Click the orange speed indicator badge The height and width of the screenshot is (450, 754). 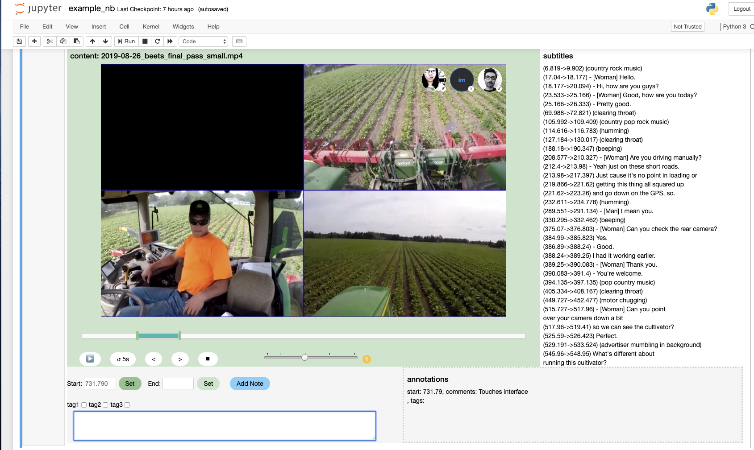pyautogui.click(x=367, y=359)
